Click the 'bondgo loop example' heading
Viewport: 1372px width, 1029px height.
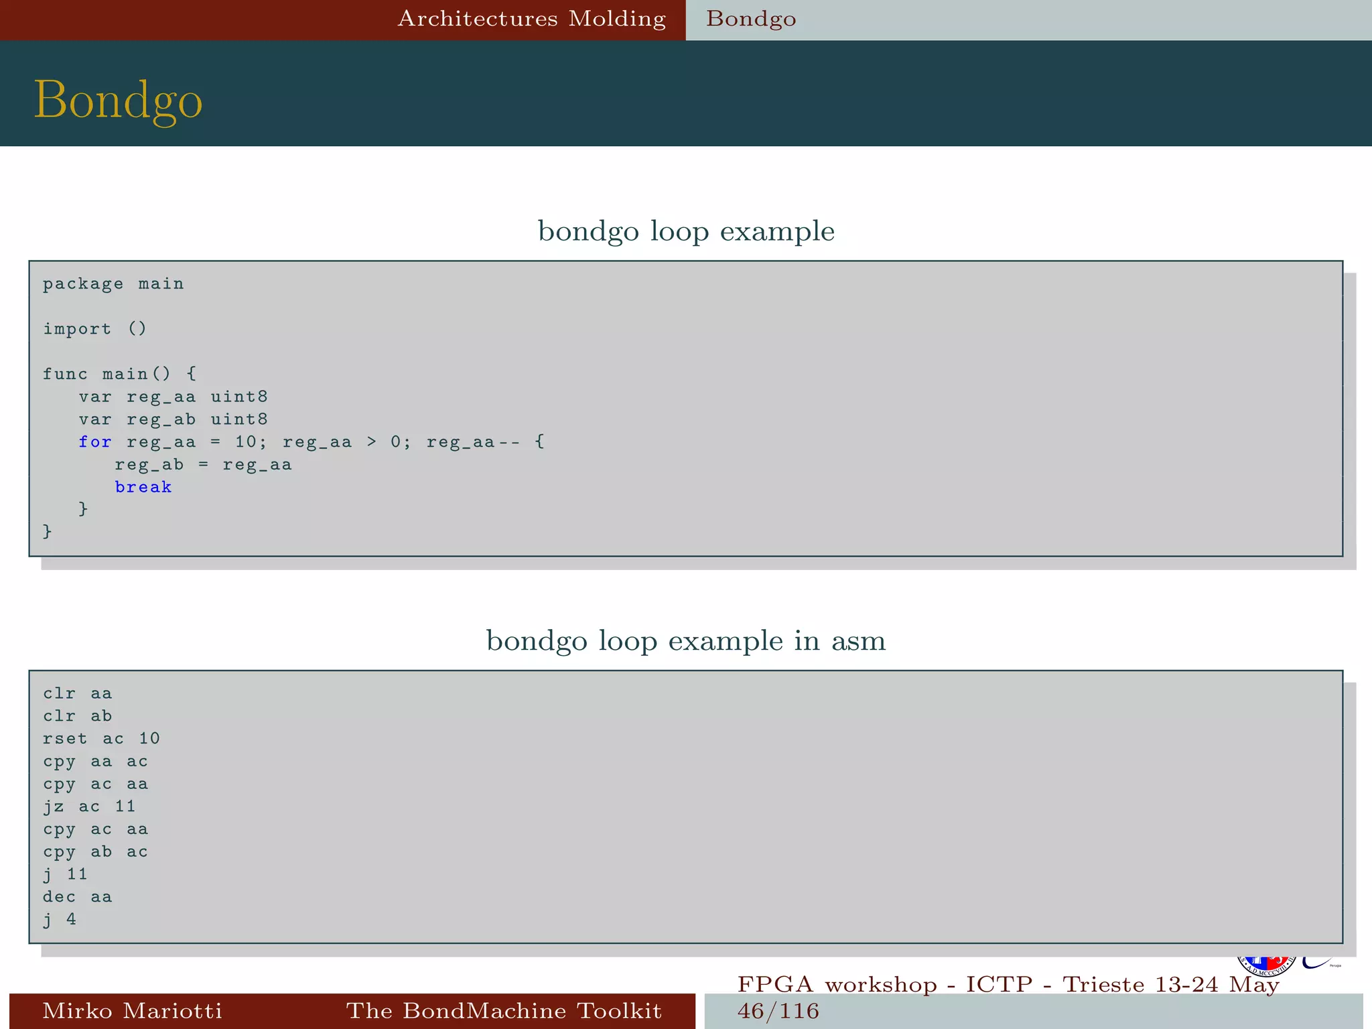pos(686,231)
